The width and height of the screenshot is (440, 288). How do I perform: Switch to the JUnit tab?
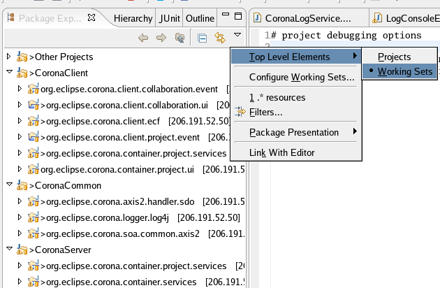[x=169, y=19]
